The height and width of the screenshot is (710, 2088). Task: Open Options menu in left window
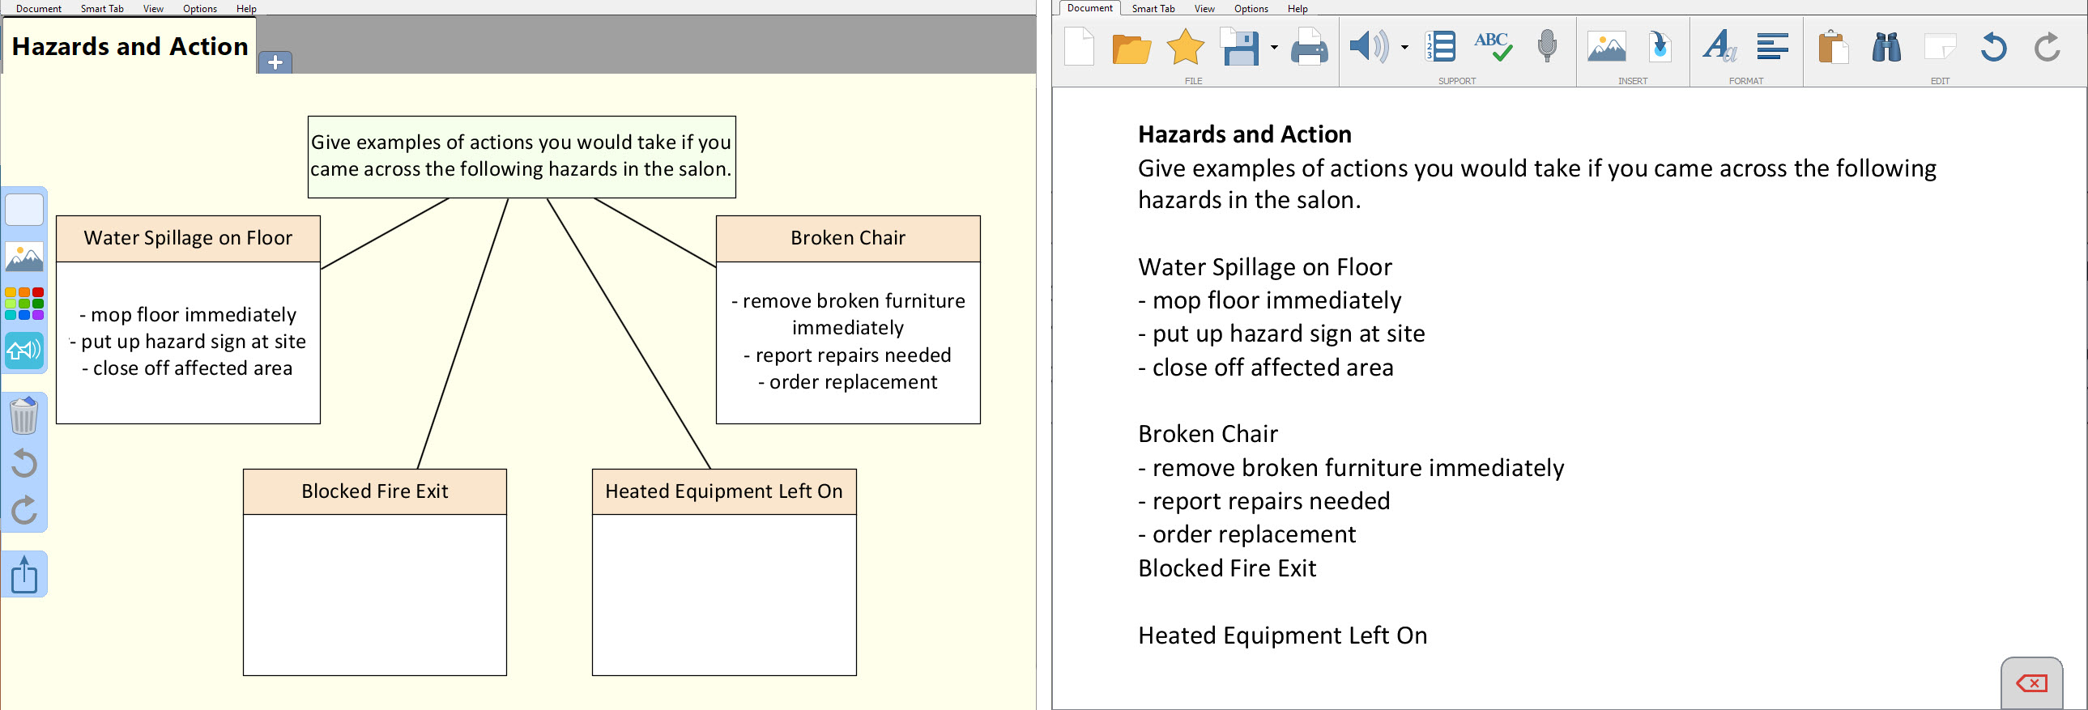(199, 9)
